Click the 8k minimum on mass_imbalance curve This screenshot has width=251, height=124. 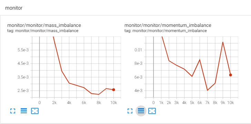point(99,94)
